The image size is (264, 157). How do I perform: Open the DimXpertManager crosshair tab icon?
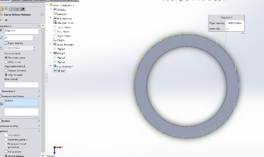click(x=17, y=9)
